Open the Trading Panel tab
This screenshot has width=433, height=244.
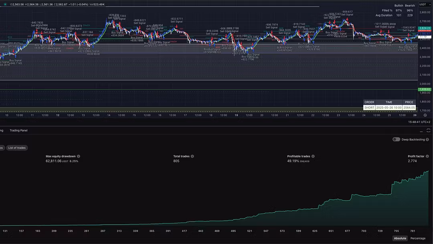coord(18,130)
